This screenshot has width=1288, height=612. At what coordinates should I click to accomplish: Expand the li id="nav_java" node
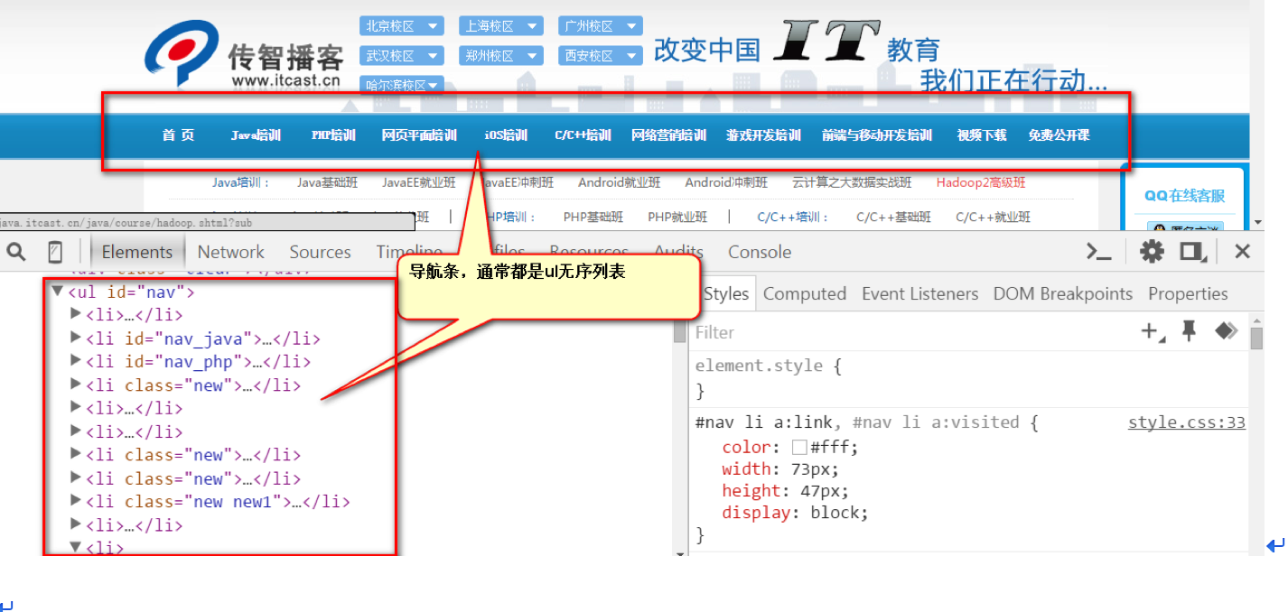click(76, 338)
